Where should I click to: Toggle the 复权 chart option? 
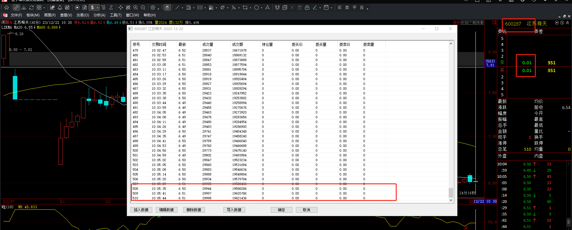[457, 23]
